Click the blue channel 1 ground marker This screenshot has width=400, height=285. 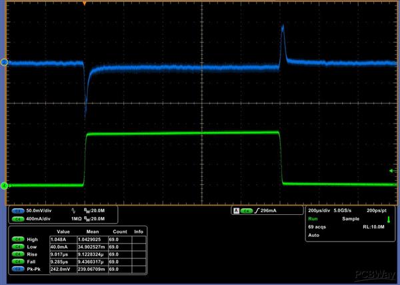point(3,63)
